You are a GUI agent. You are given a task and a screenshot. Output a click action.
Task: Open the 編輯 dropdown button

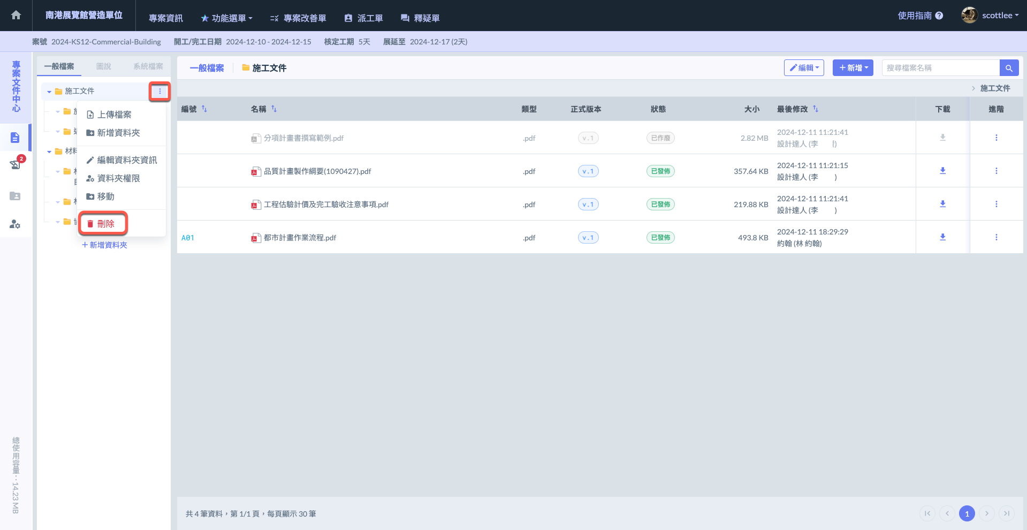(x=804, y=68)
